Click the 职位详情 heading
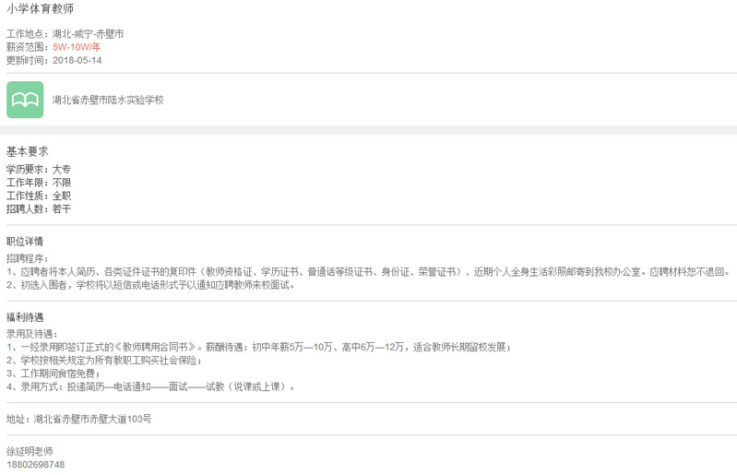 tap(24, 242)
